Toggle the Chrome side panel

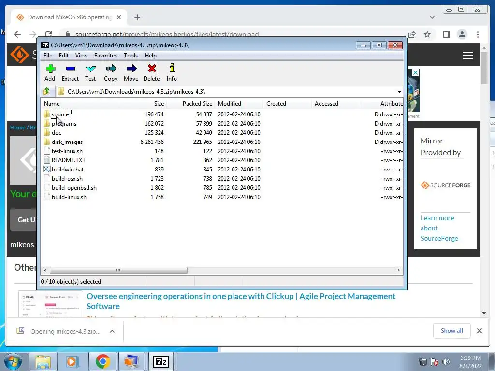pyautogui.click(x=446, y=34)
